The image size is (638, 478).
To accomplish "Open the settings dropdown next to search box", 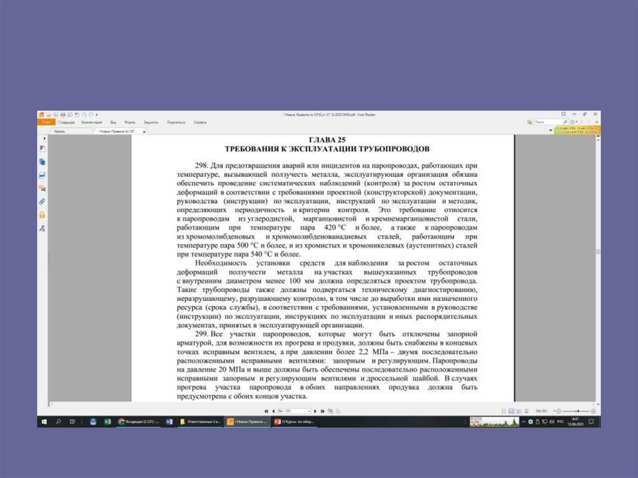I will (574, 122).
